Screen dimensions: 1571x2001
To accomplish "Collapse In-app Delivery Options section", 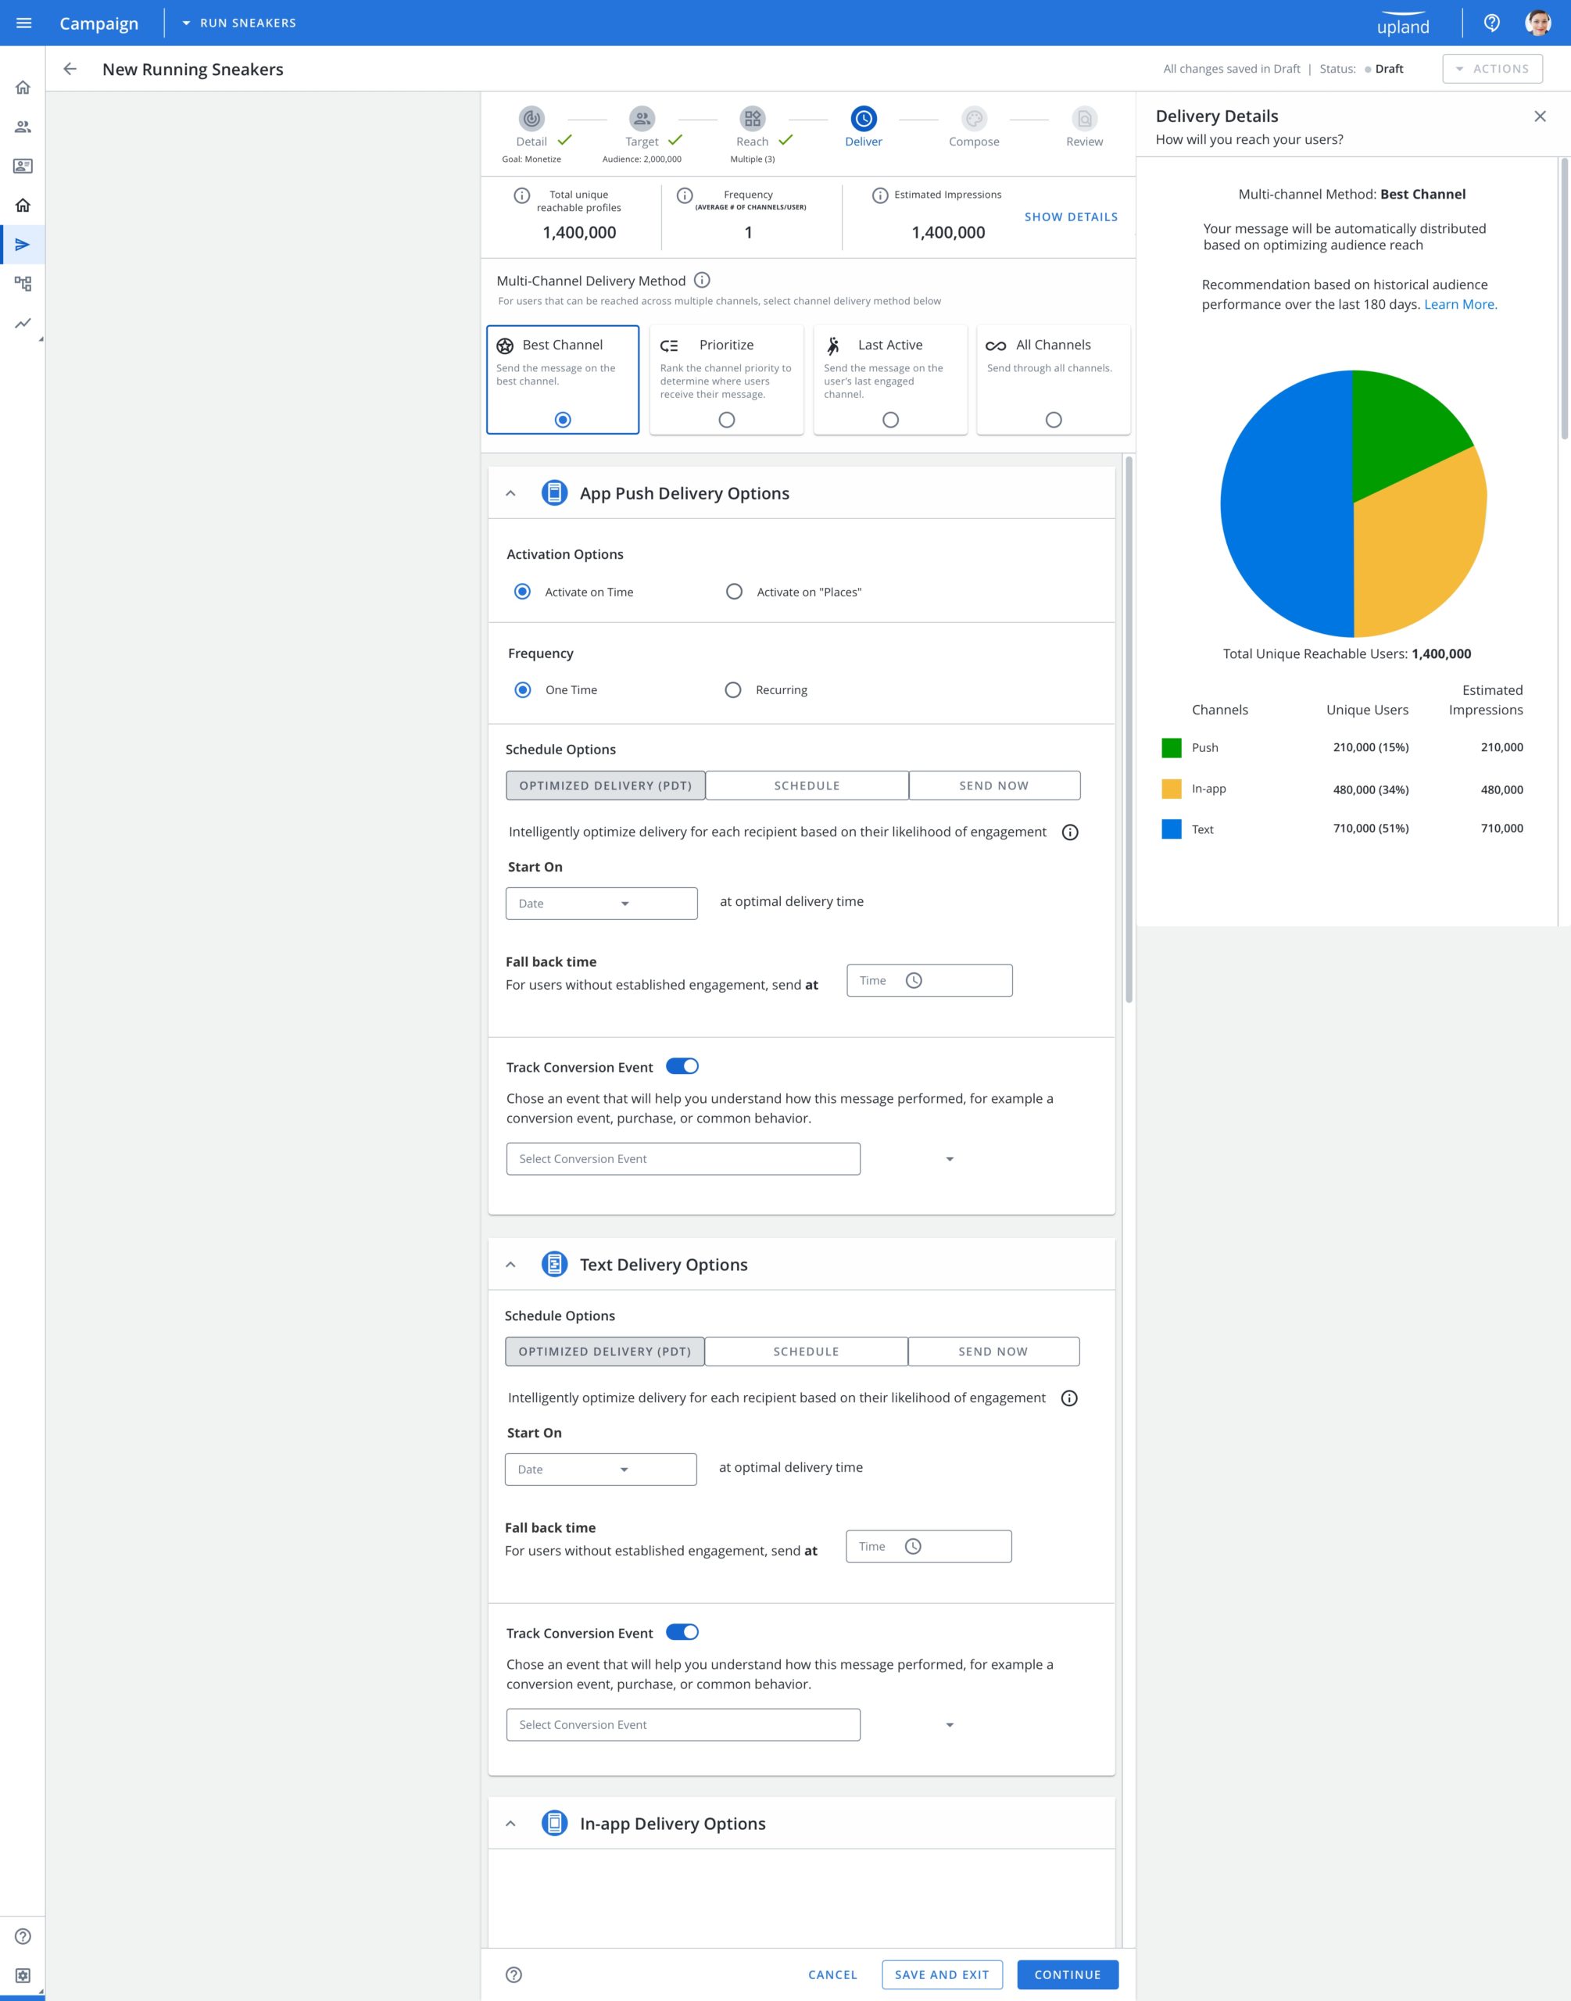I will [x=510, y=1824].
